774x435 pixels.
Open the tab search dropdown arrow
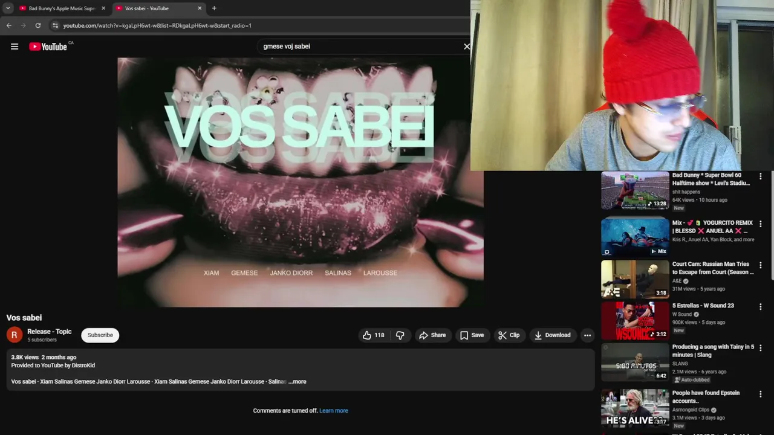[x=8, y=8]
